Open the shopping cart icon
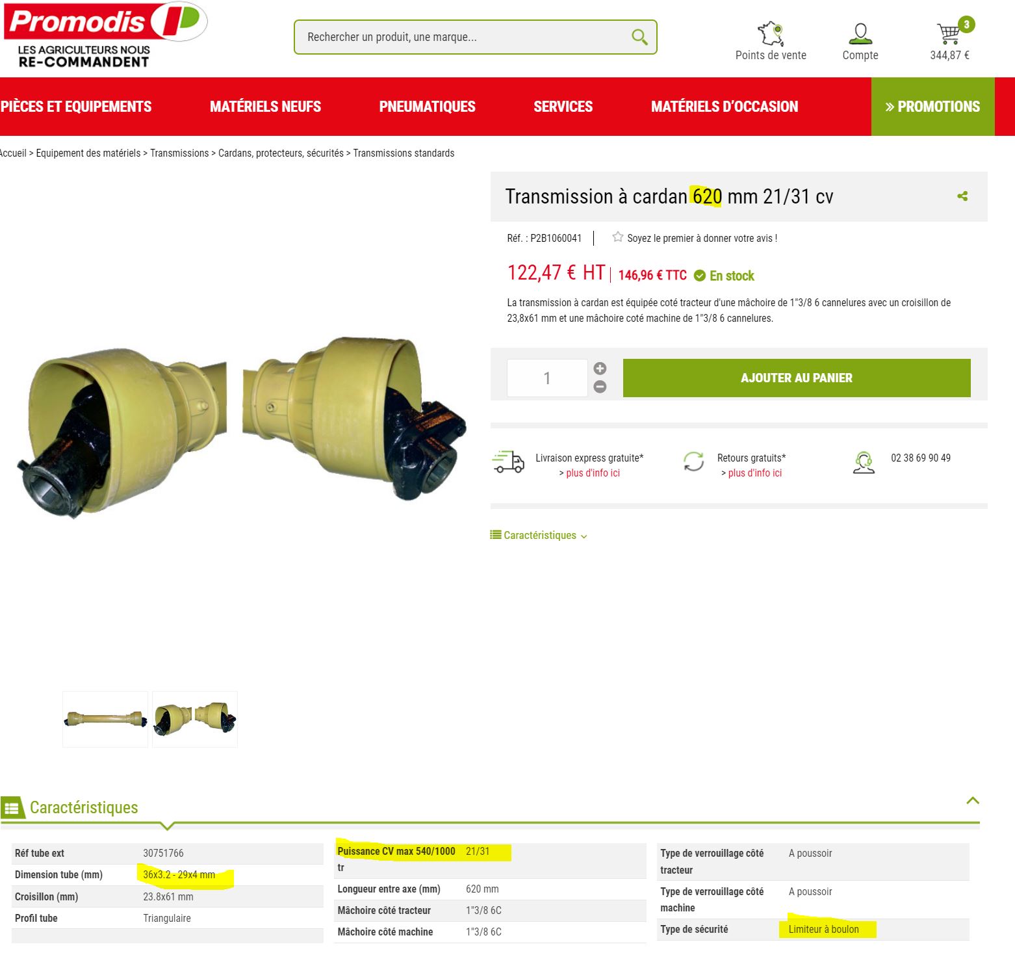The width and height of the screenshot is (1015, 966). [949, 33]
